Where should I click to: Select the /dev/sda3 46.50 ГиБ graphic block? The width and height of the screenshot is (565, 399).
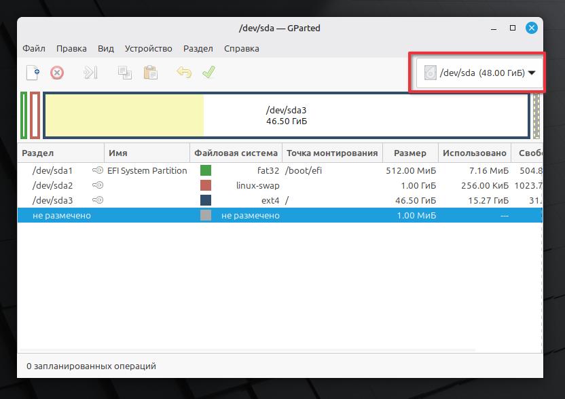[x=287, y=115]
